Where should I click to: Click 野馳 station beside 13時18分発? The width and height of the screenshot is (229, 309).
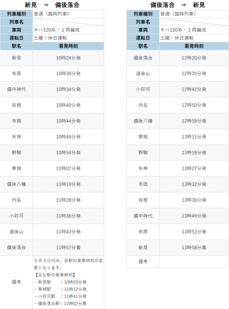point(143,153)
